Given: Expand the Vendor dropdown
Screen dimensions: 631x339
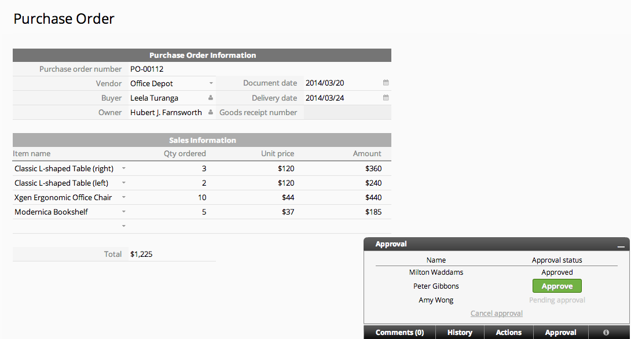Looking at the screenshot, I should tap(211, 83).
